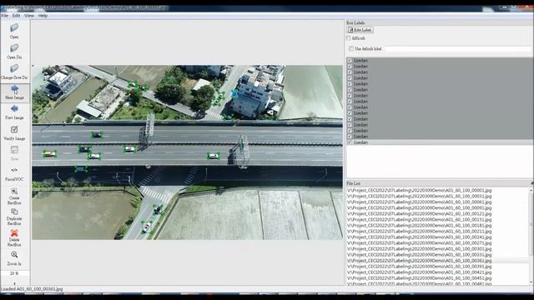Switch annotation format via PascalVOC icon
The width and height of the screenshot is (534, 300).
click(14, 170)
